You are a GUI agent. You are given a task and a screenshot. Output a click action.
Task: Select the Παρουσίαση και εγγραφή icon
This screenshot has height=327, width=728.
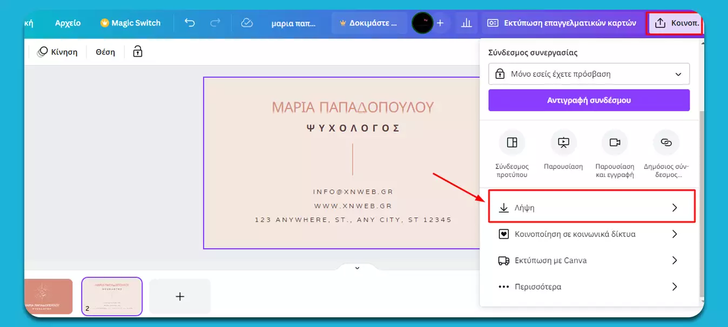pyautogui.click(x=615, y=142)
